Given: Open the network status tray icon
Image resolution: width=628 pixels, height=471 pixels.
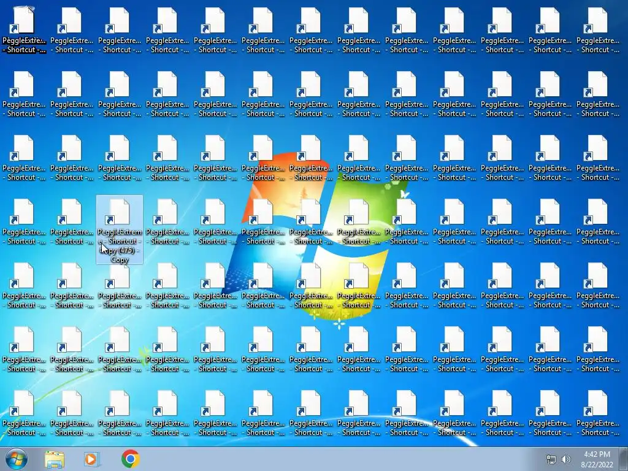Looking at the screenshot, I should 551,459.
